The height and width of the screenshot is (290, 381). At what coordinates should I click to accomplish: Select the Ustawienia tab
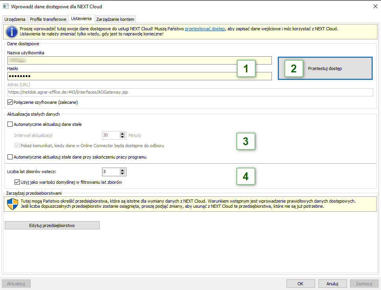(81, 18)
